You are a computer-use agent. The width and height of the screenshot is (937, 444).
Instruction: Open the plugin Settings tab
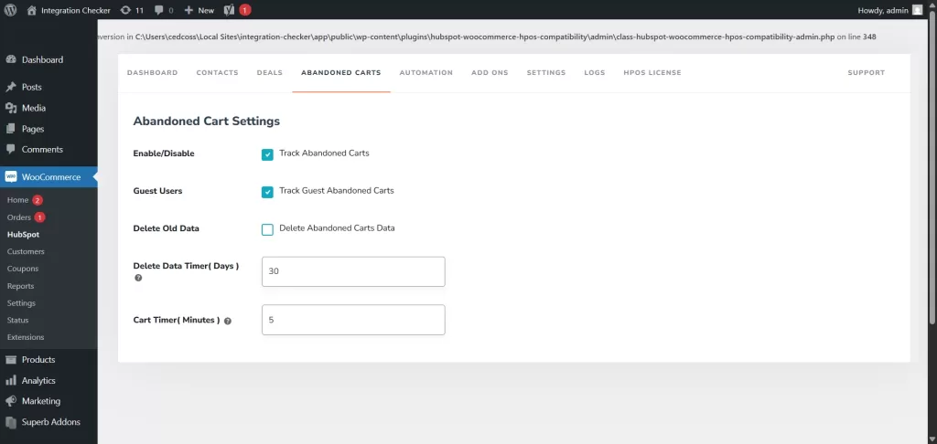point(546,73)
